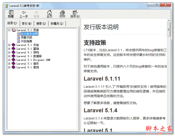Image resolution: width=175 pixels, height=136 pixels.
Task: Switch to the 索引(N) tab
Action: pos(27,24)
